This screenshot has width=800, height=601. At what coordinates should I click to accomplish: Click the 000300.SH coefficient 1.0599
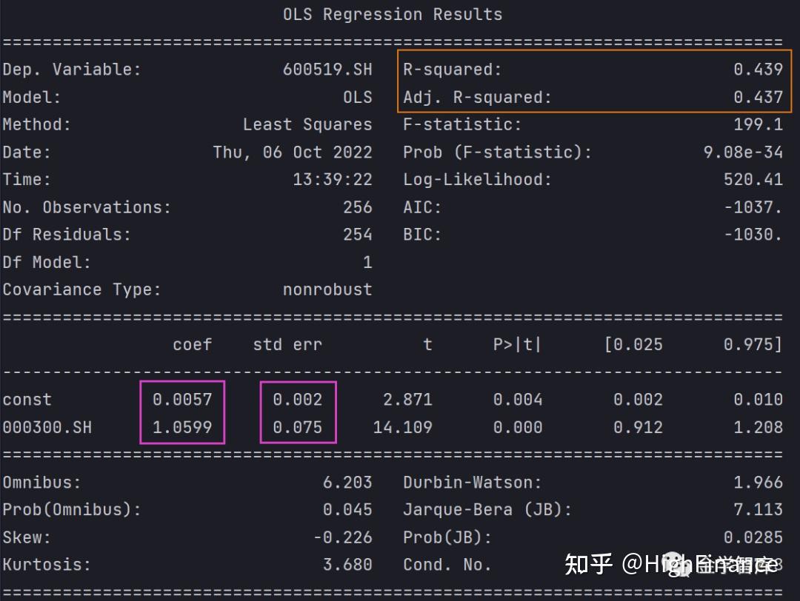point(182,427)
